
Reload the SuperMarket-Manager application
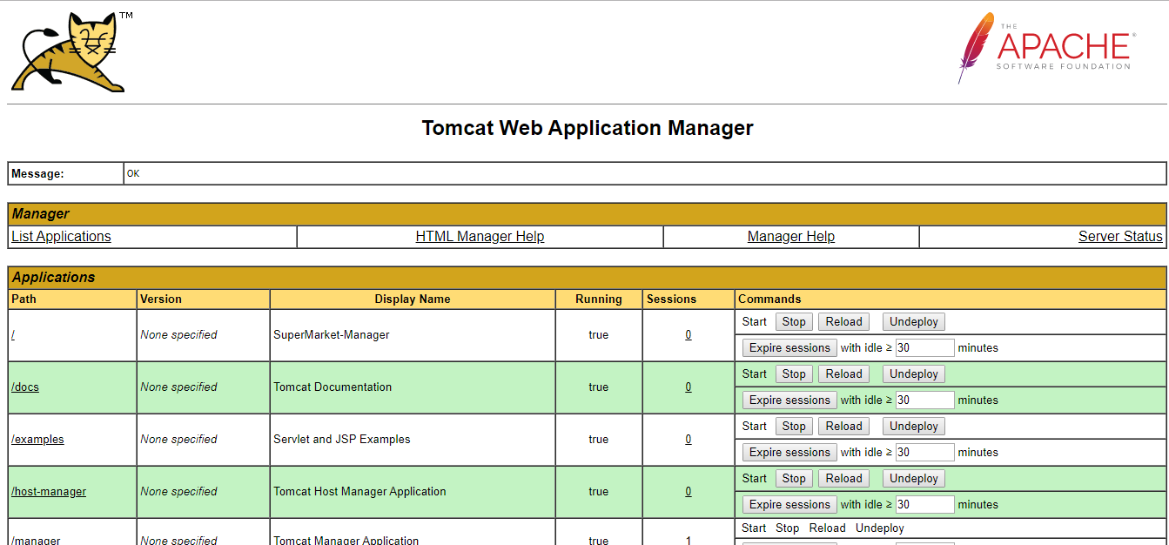click(x=843, y=322)
